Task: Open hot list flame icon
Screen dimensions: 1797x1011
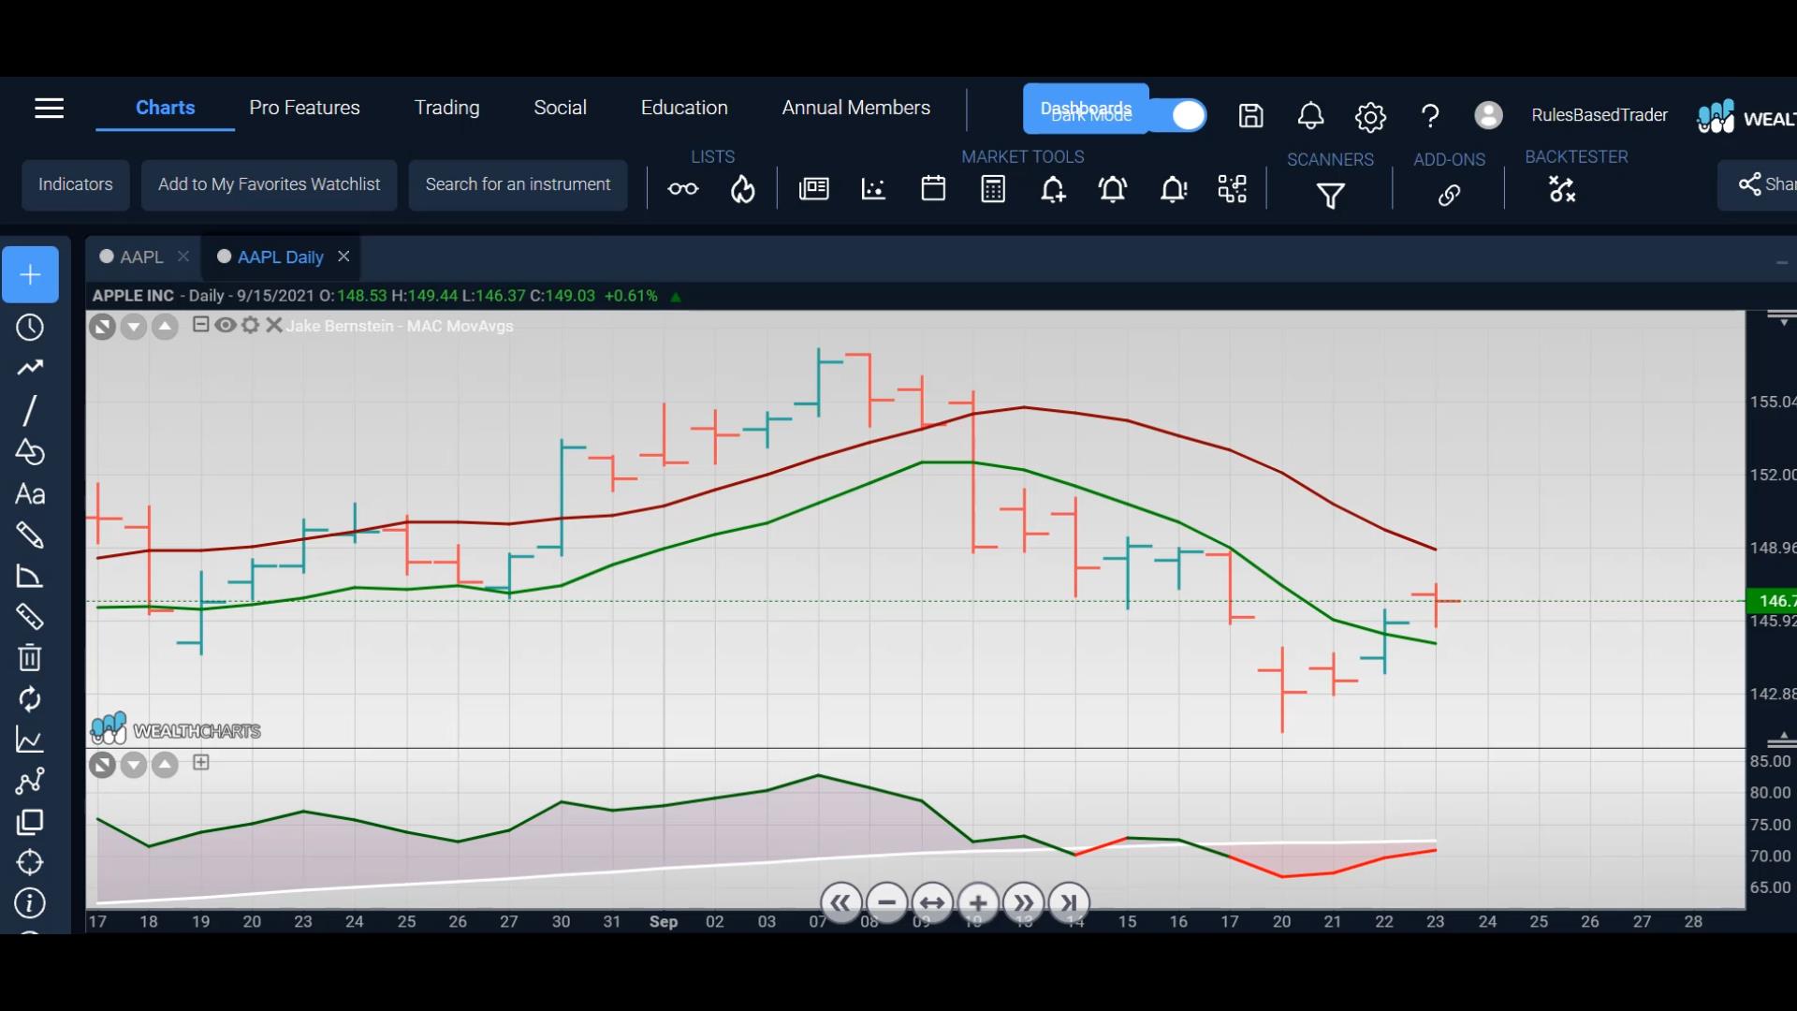Action: 743,189
